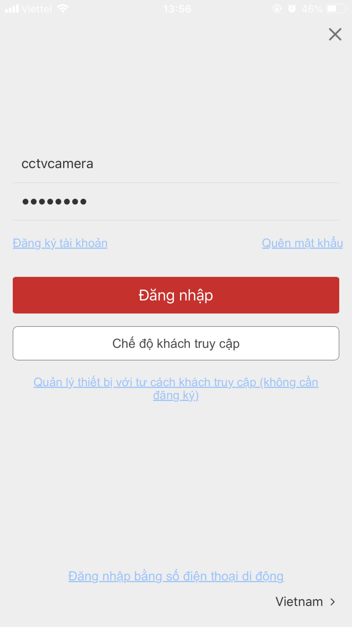
Task: Open Quản lý thiết bị guest access link
Action: coord(176,389)
